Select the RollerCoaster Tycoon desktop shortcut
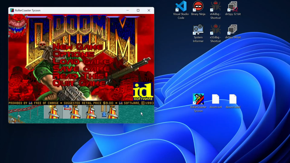Image resolution: width=290 pixels, height=163 pixels. pyautogui.click(x=198, y=103)
